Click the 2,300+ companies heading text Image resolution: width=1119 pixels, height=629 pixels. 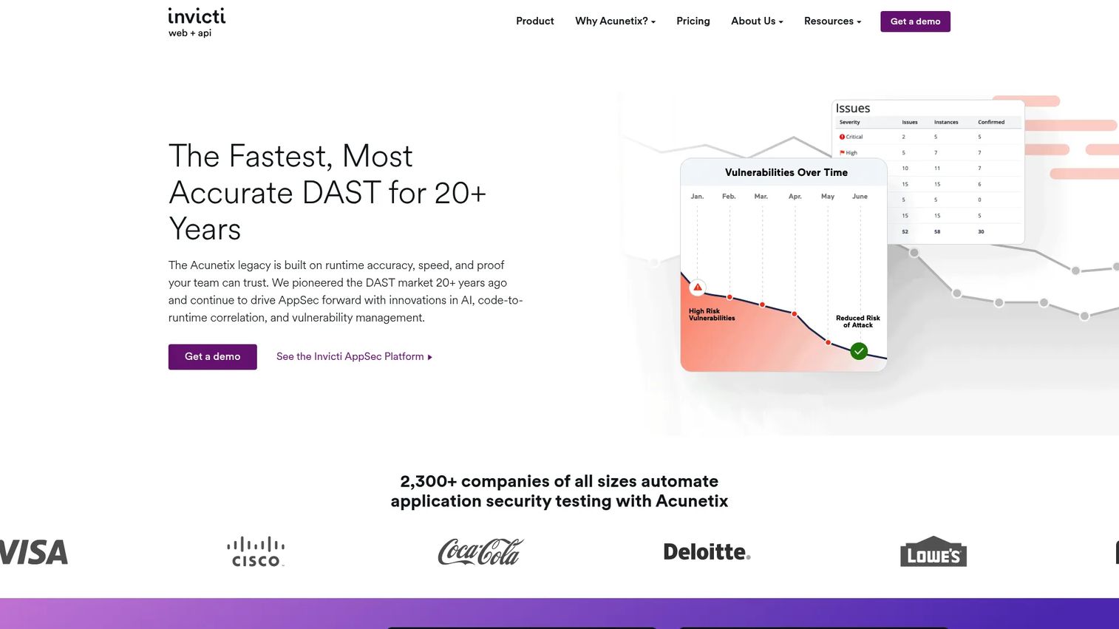[x=559, y=492]
